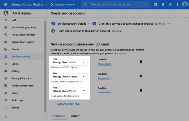Click the Policy Troubleshooter wrench icon

click(x=6, y=35)
